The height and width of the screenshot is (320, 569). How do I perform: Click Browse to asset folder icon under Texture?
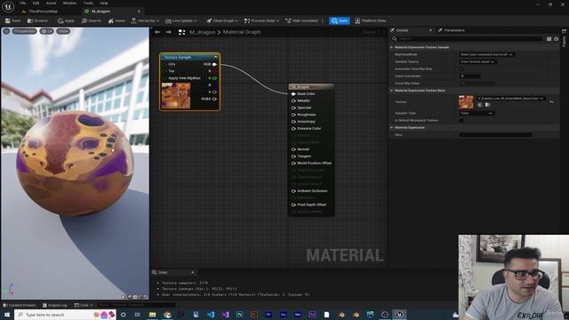488,105
